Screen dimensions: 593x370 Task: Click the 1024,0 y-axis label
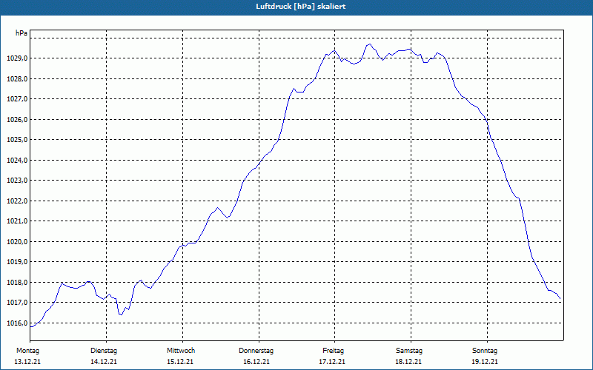click(x=17, y=161)
